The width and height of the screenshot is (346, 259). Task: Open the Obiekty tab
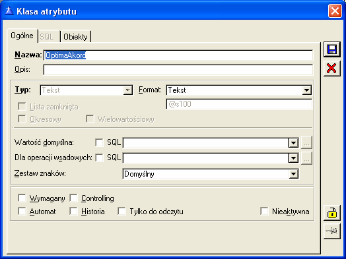(x=75, y=36)
